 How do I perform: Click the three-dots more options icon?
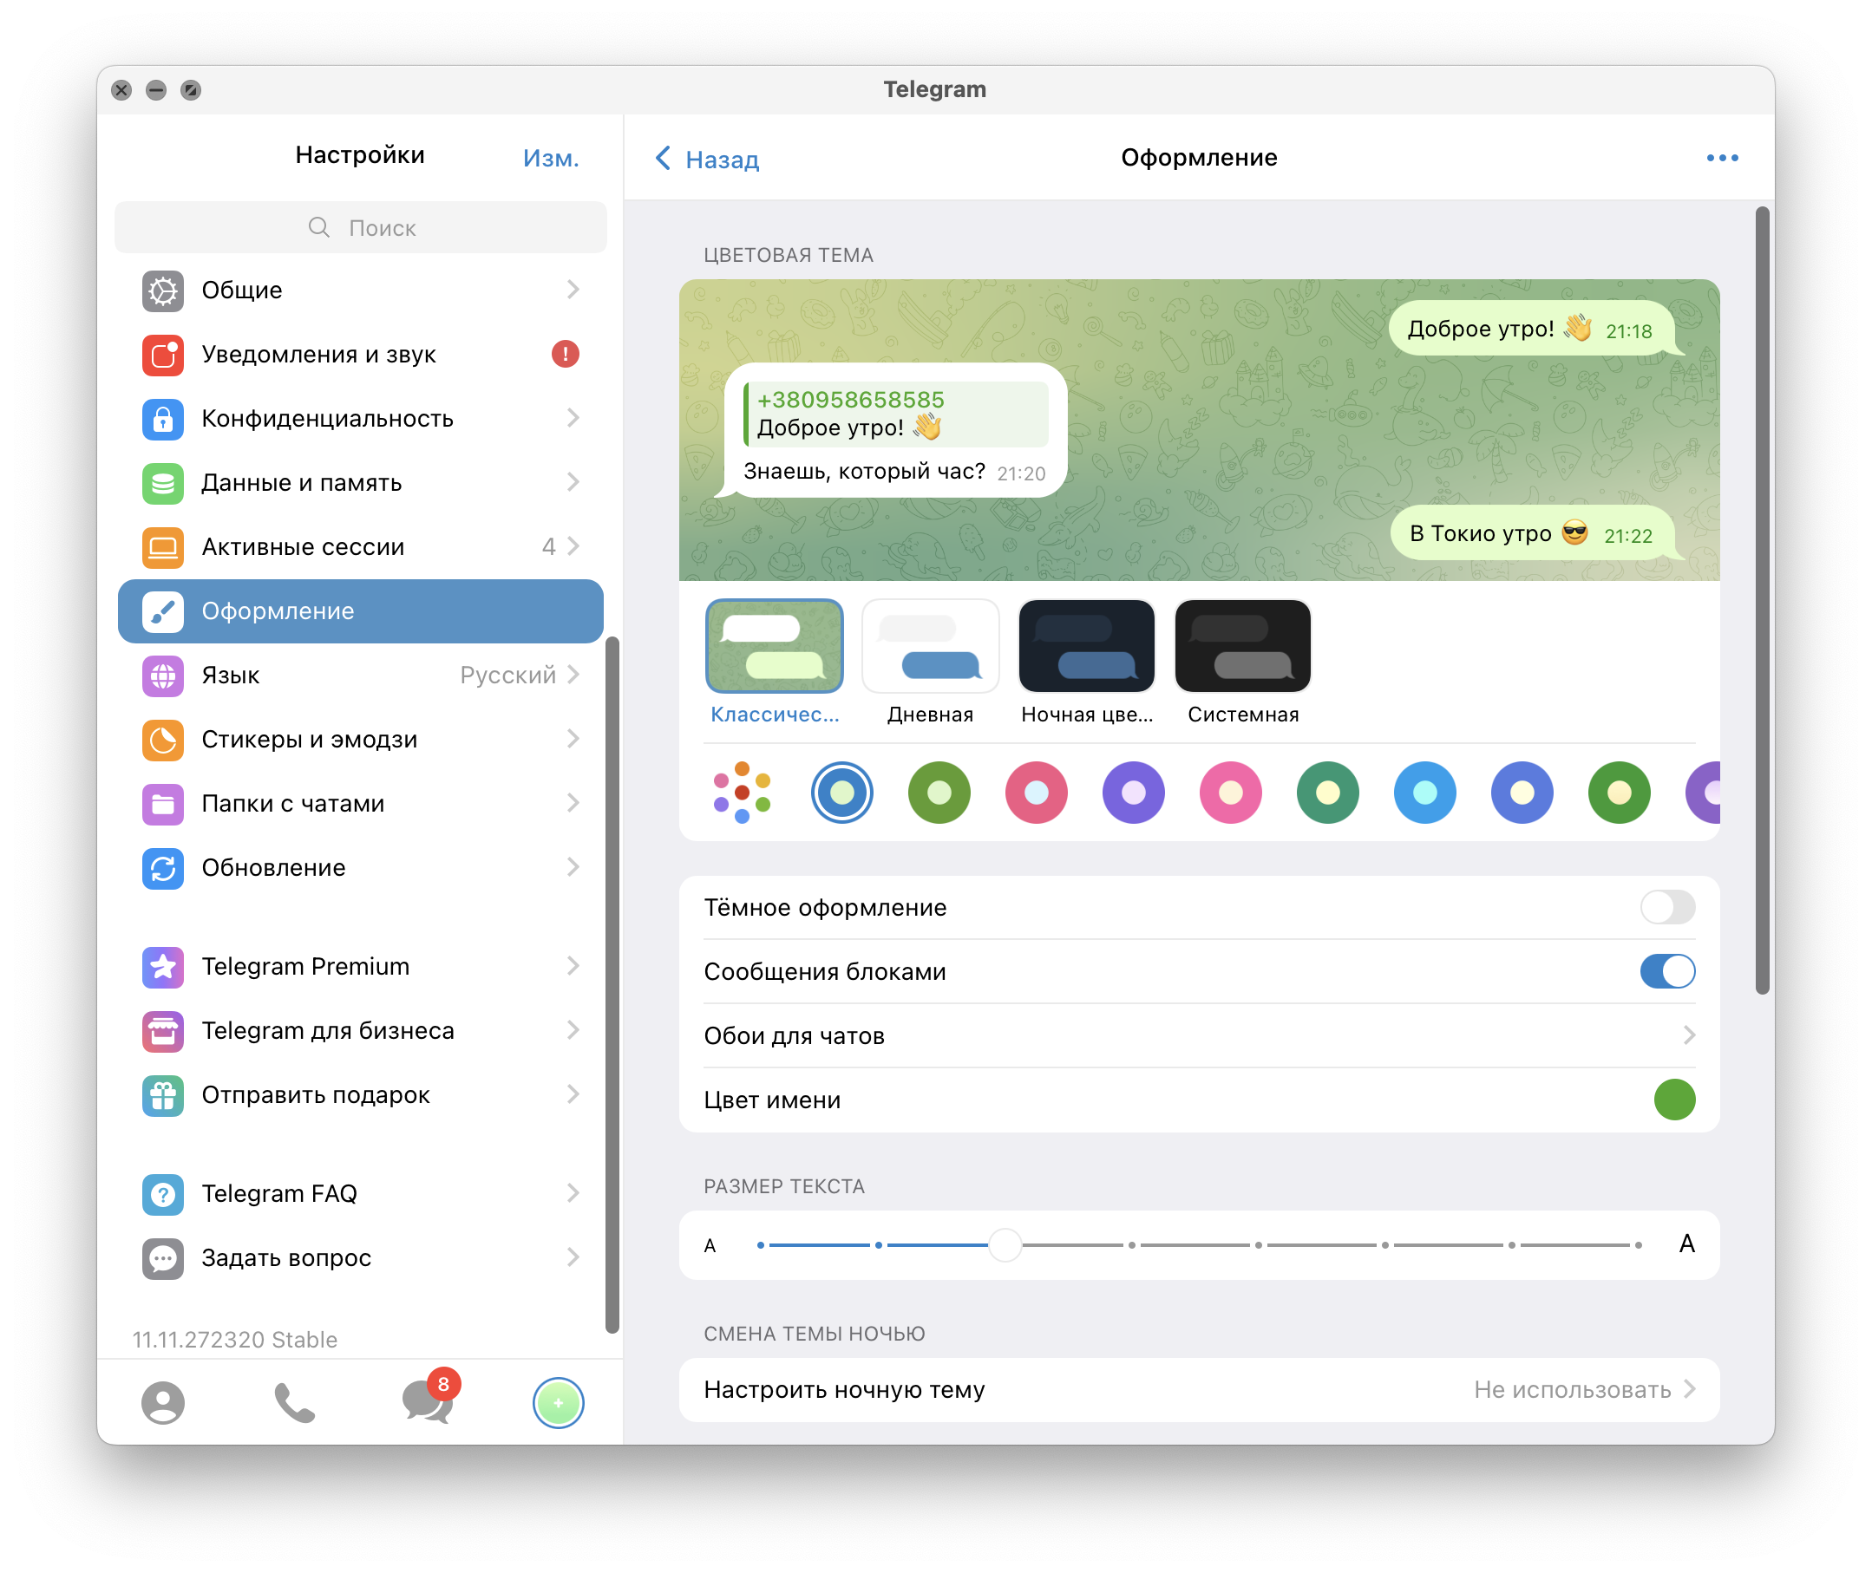click(x=1722, y=158)
